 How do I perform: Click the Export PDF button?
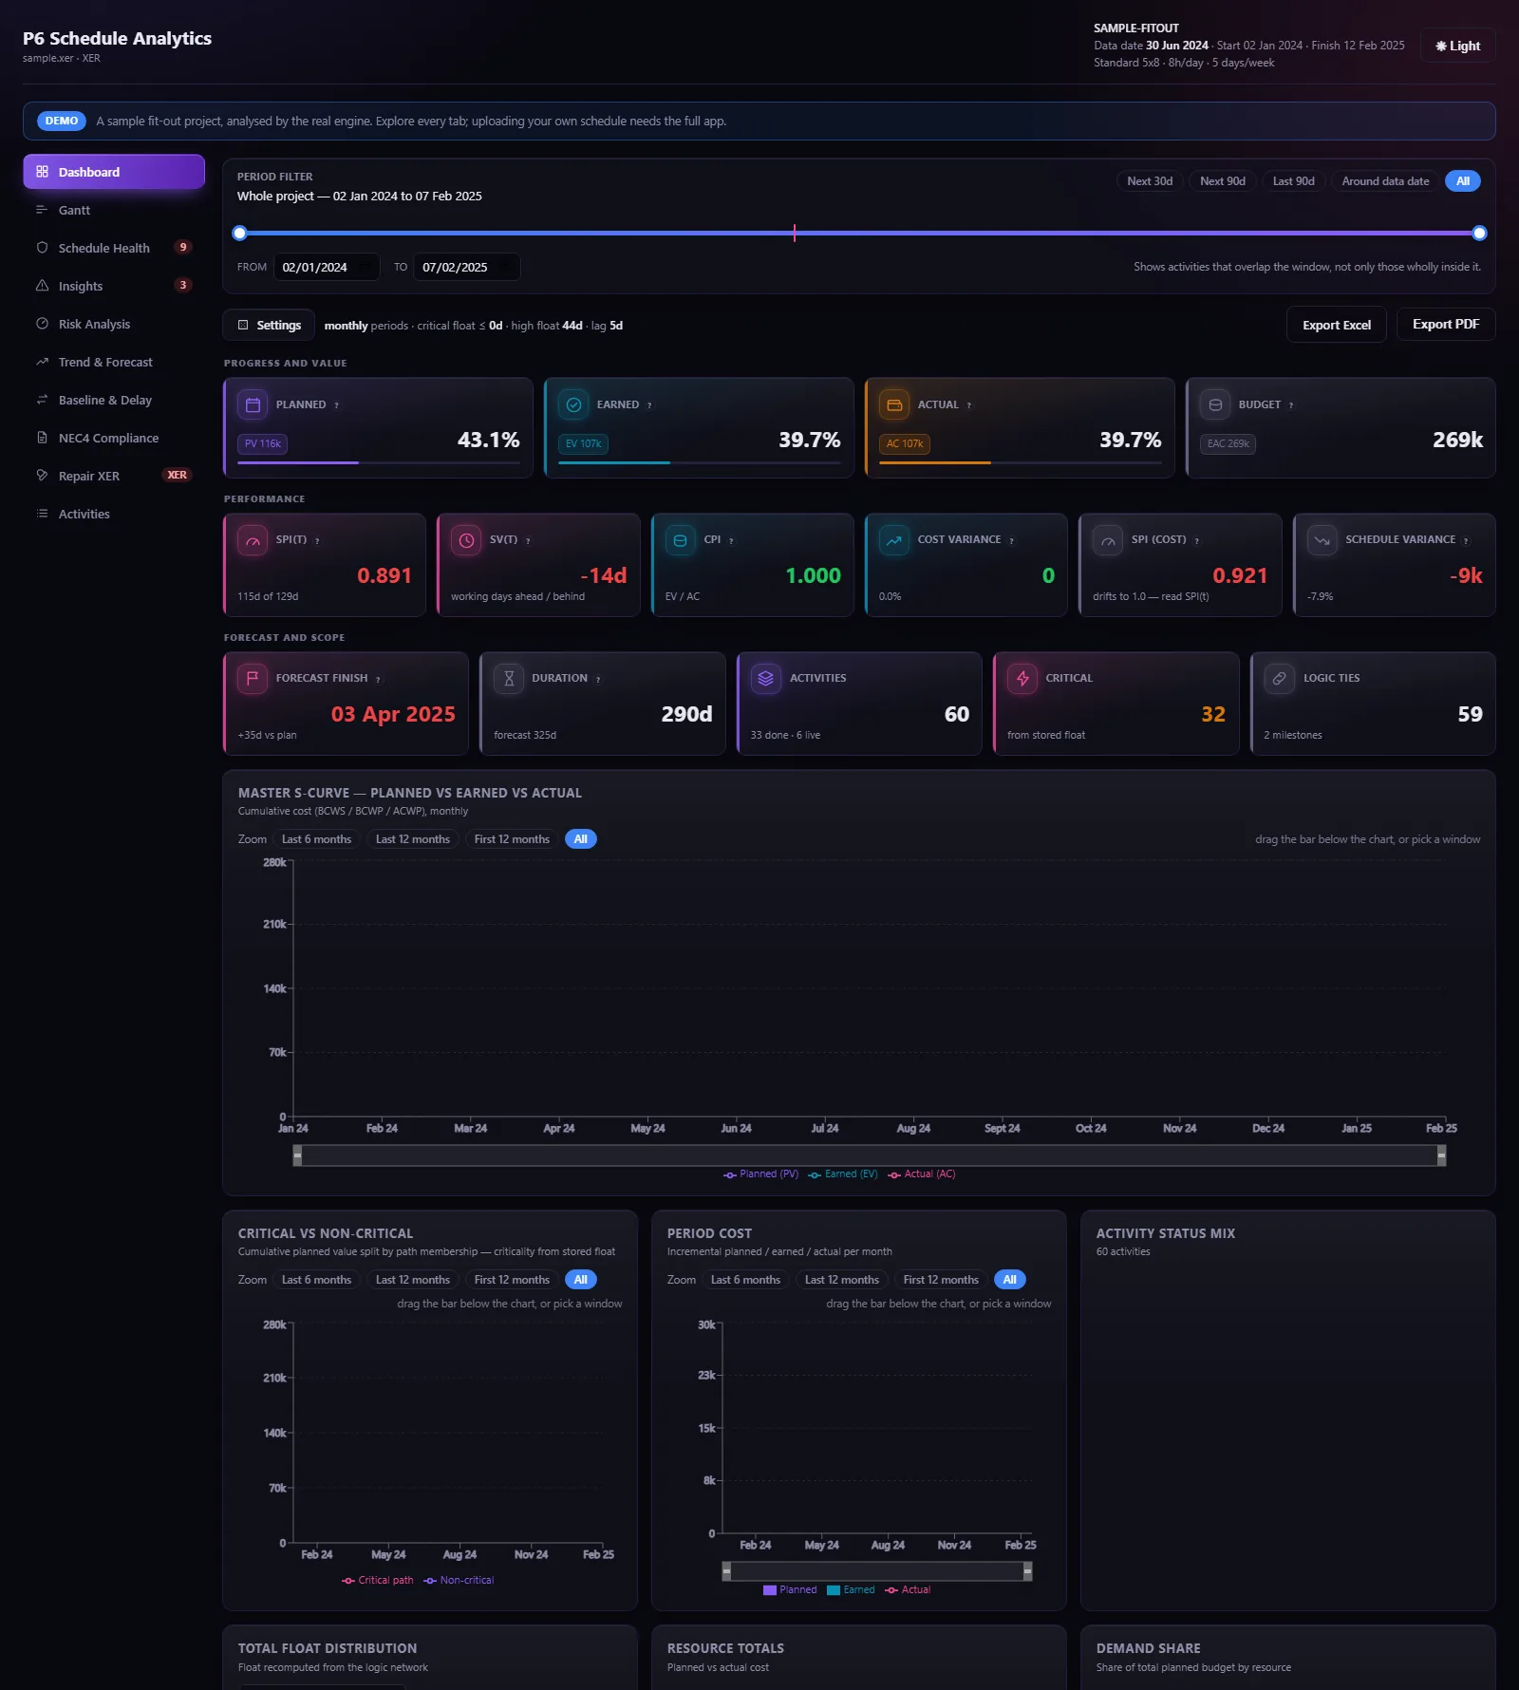click(1446, 325)
